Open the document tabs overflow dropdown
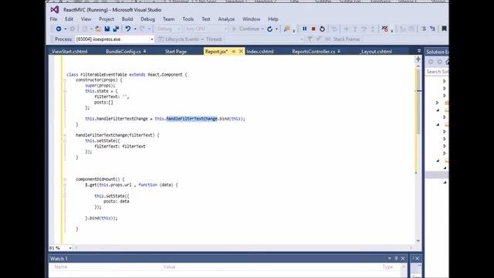Viewport: 494px width, 278px height. click(x=418, y=51)
